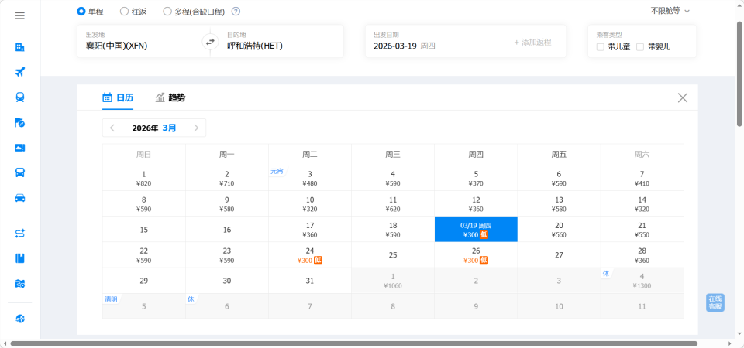Pick March 28 priced ¥360
The image size is (744, 348).
point(642,254)
